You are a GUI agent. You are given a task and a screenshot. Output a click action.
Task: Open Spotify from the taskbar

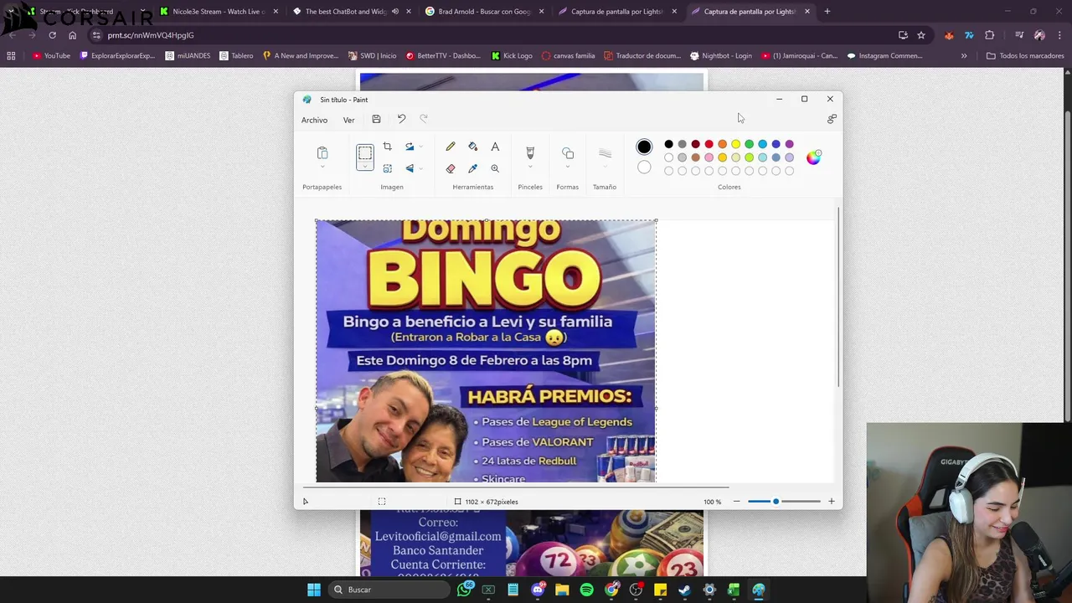coord(586,590)
